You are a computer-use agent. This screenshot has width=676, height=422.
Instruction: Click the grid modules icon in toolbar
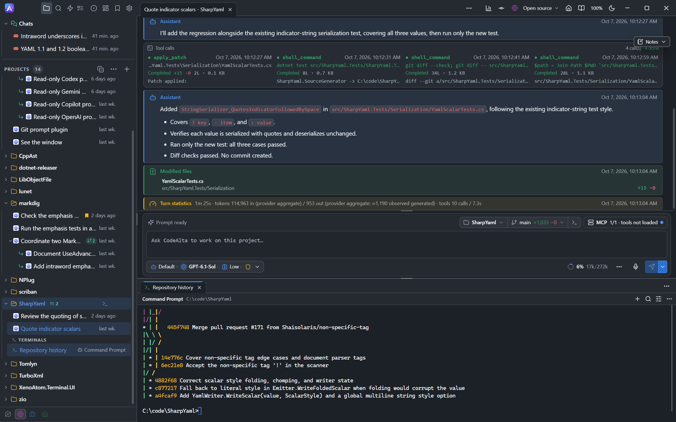[106, 8]
